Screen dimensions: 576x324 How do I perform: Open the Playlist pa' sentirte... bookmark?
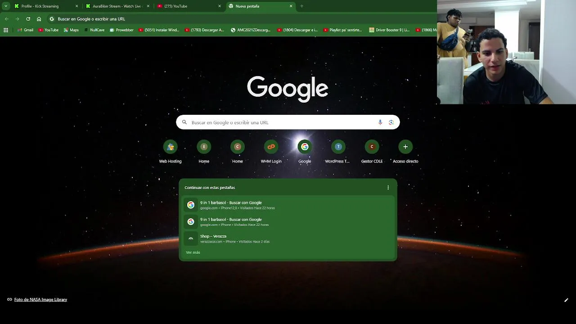click(342, 30)
